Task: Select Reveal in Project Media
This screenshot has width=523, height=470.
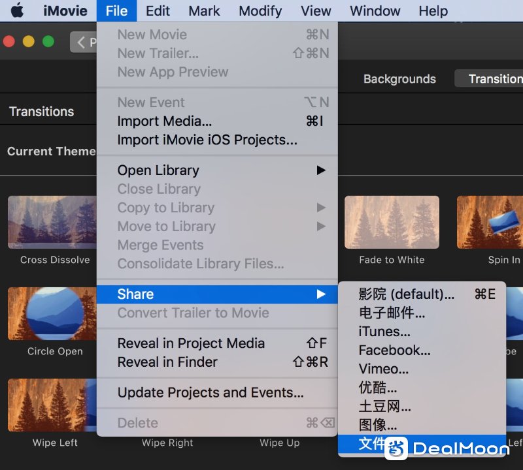Action: pyautogui.click(x=217, y=343)
